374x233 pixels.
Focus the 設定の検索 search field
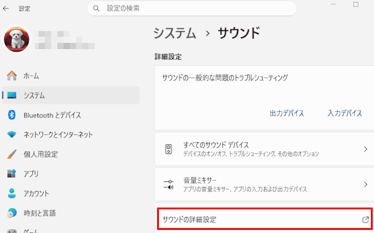click(x=192, y=9)
